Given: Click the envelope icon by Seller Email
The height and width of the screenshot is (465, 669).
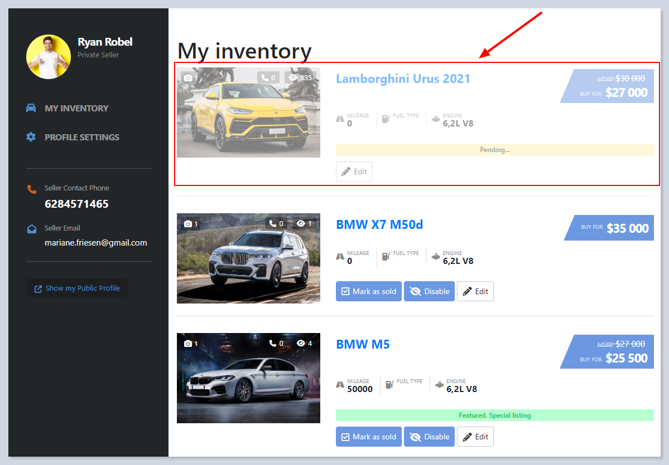Looking at the screenshot, I should pos(32,229).
